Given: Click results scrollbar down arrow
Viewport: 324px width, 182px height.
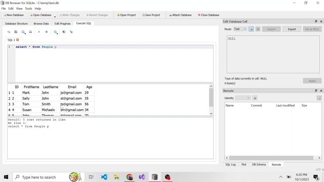Looking at the screenshot, I should coord(211,113).
